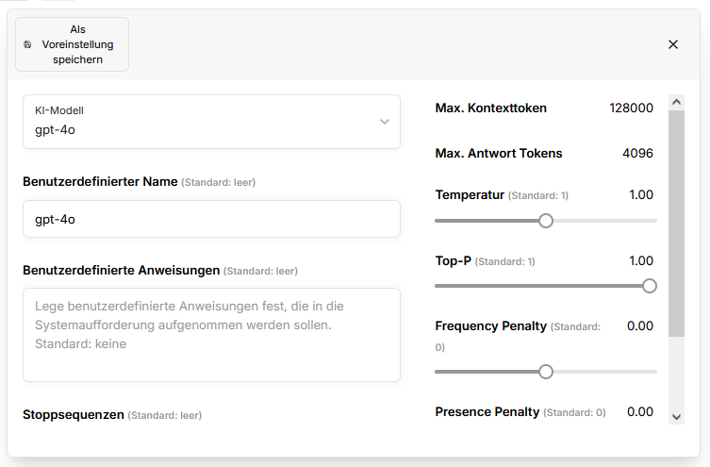Click "Als Voreinstellung speichern" button text

[x=77, y=44]
